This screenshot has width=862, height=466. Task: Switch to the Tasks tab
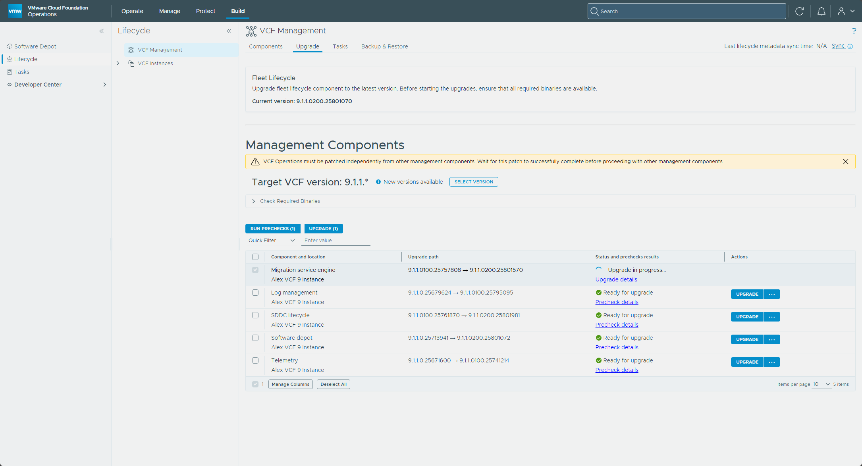[340, 46]
